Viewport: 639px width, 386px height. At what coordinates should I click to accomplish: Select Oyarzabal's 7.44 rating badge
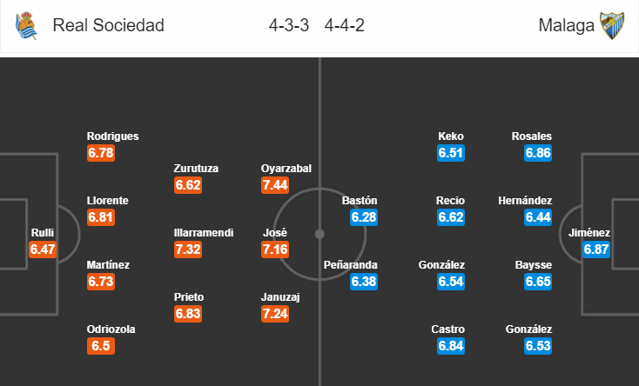(275, 185)
